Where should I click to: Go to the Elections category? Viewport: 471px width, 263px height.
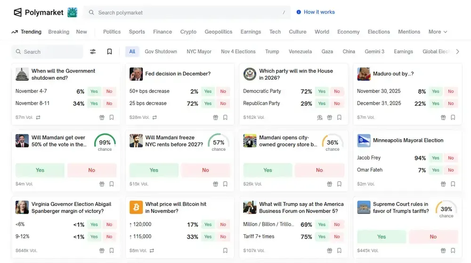click(379, 32)
